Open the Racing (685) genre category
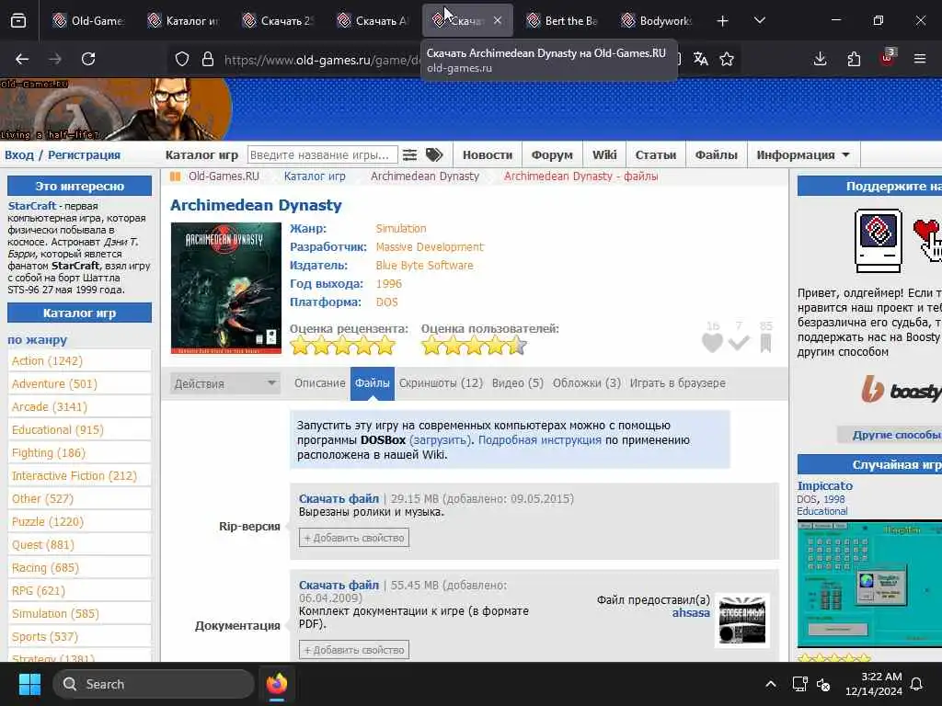The image size is (942, 706). [45, 568]
